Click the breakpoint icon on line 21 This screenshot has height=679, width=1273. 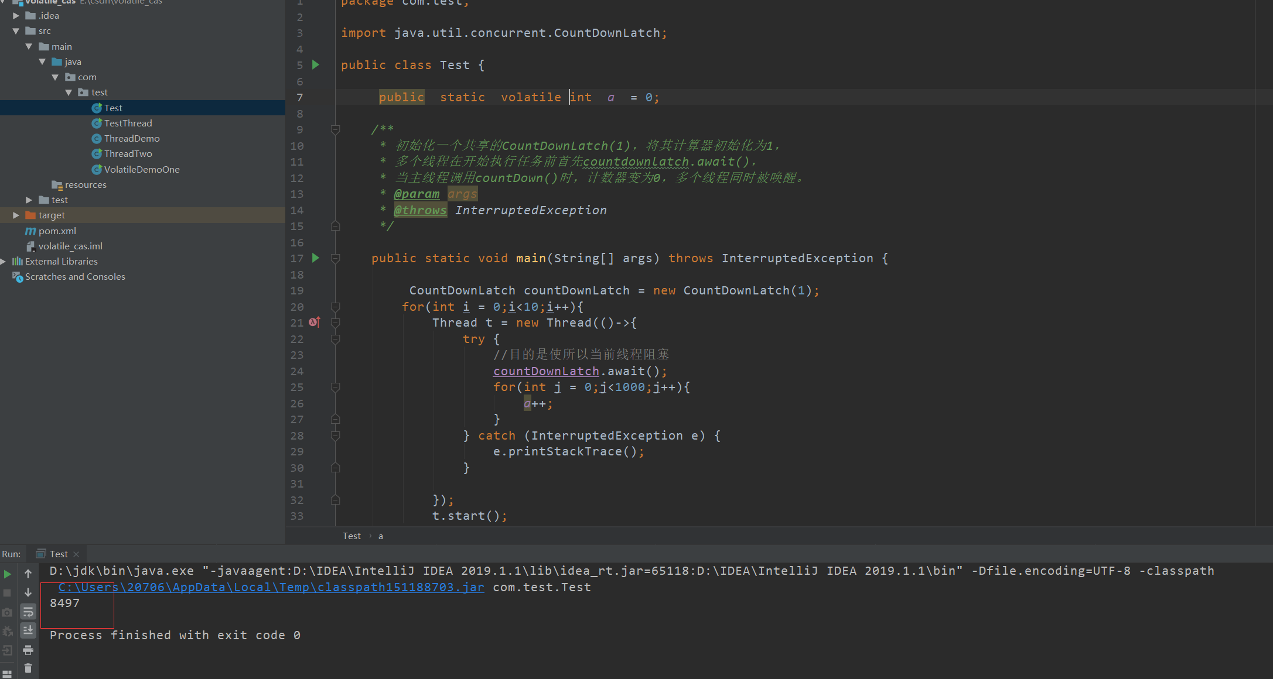(x=315, y=323)
